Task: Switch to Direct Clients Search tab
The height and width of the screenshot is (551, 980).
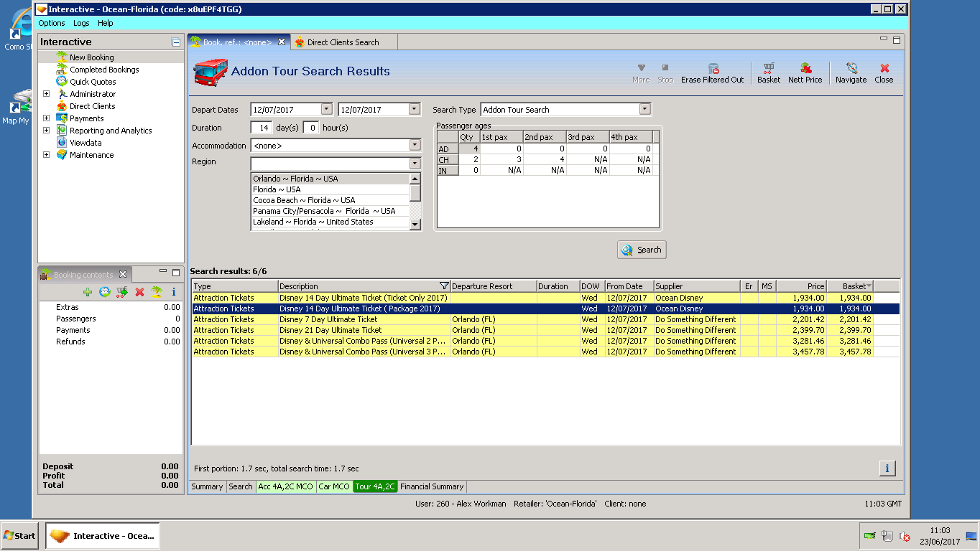Action: click(343, 42)
